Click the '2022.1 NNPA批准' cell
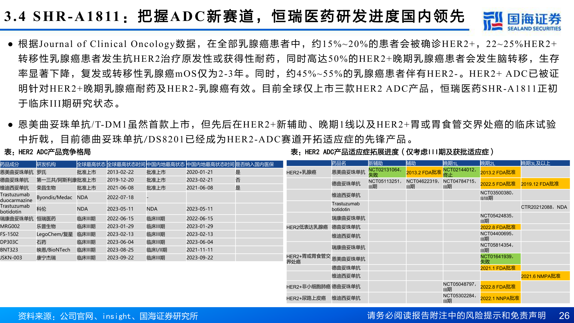Viewport: 574px width, 323px height. pyautogui.click(x=500, y=298)
